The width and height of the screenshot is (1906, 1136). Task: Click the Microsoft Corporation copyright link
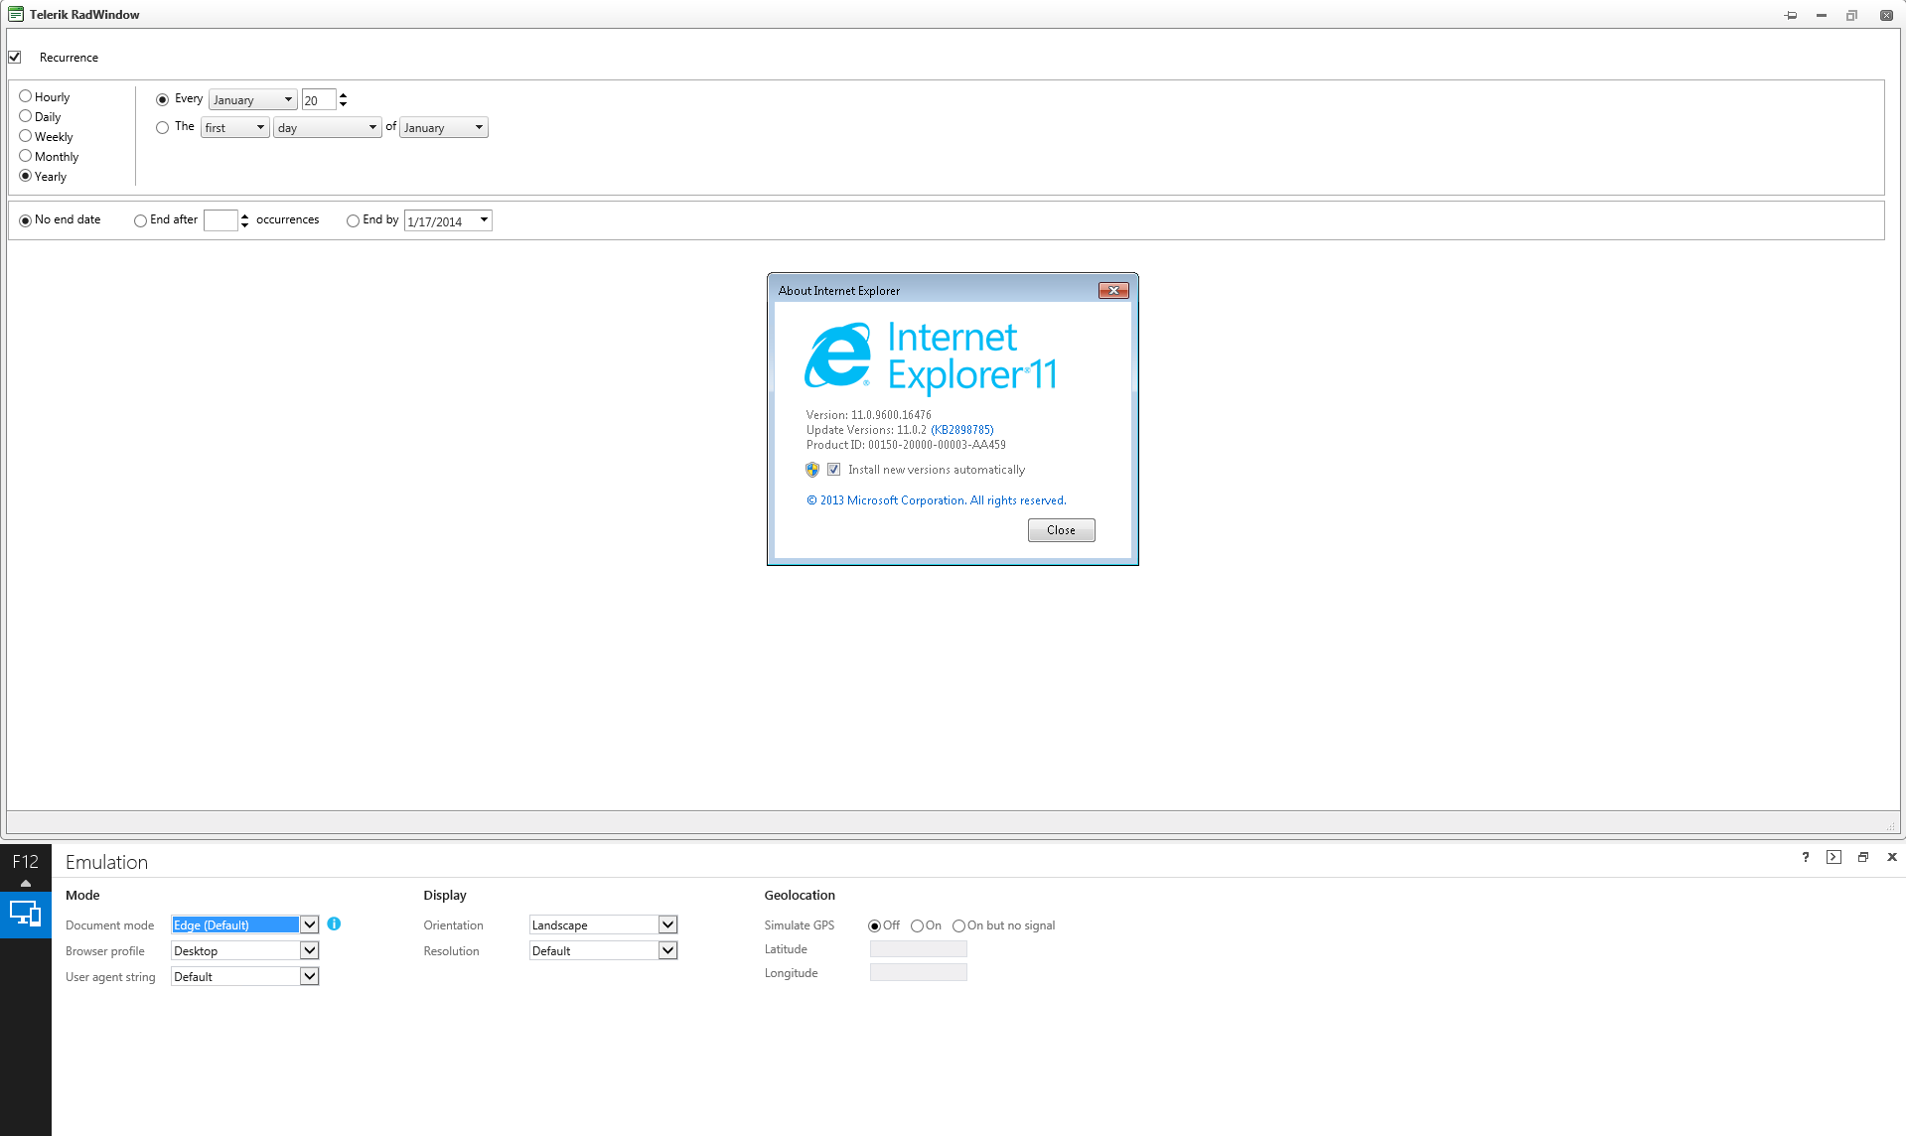(936, 500)
